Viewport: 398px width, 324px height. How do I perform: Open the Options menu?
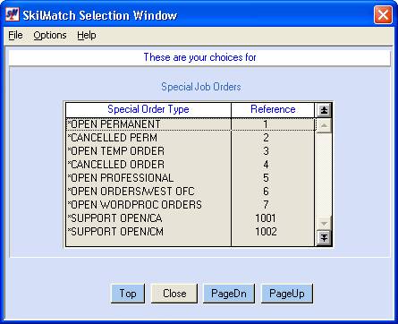point(50,35)
